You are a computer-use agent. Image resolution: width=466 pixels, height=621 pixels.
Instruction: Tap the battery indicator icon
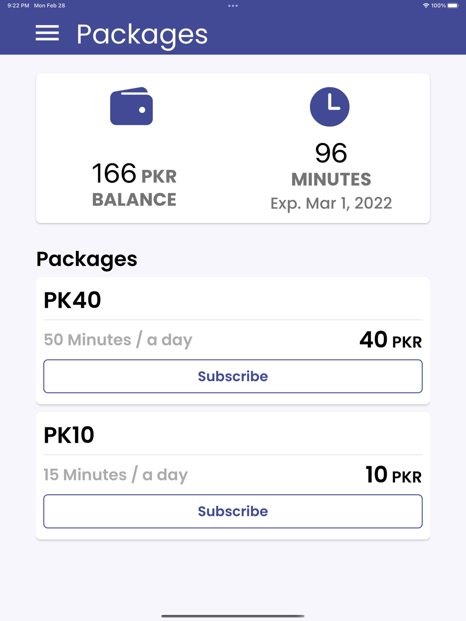coord(453,6)
